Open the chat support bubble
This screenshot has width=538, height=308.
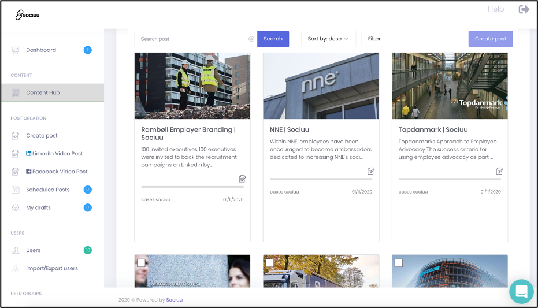pyautogui.click(x=521, y=292)
